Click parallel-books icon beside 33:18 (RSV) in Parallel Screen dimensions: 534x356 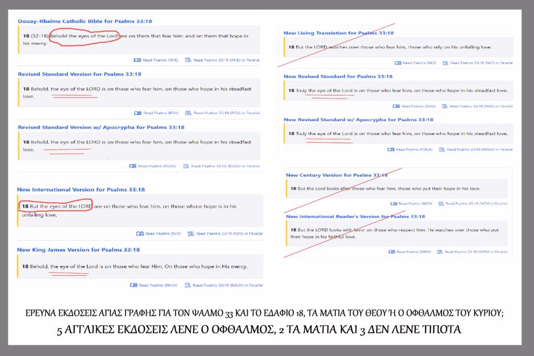click(188, 113)
